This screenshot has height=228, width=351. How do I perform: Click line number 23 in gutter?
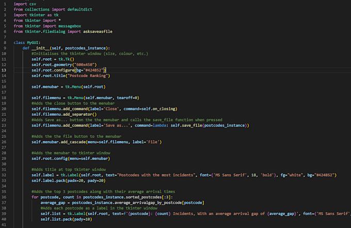click(x=4, y=126)
